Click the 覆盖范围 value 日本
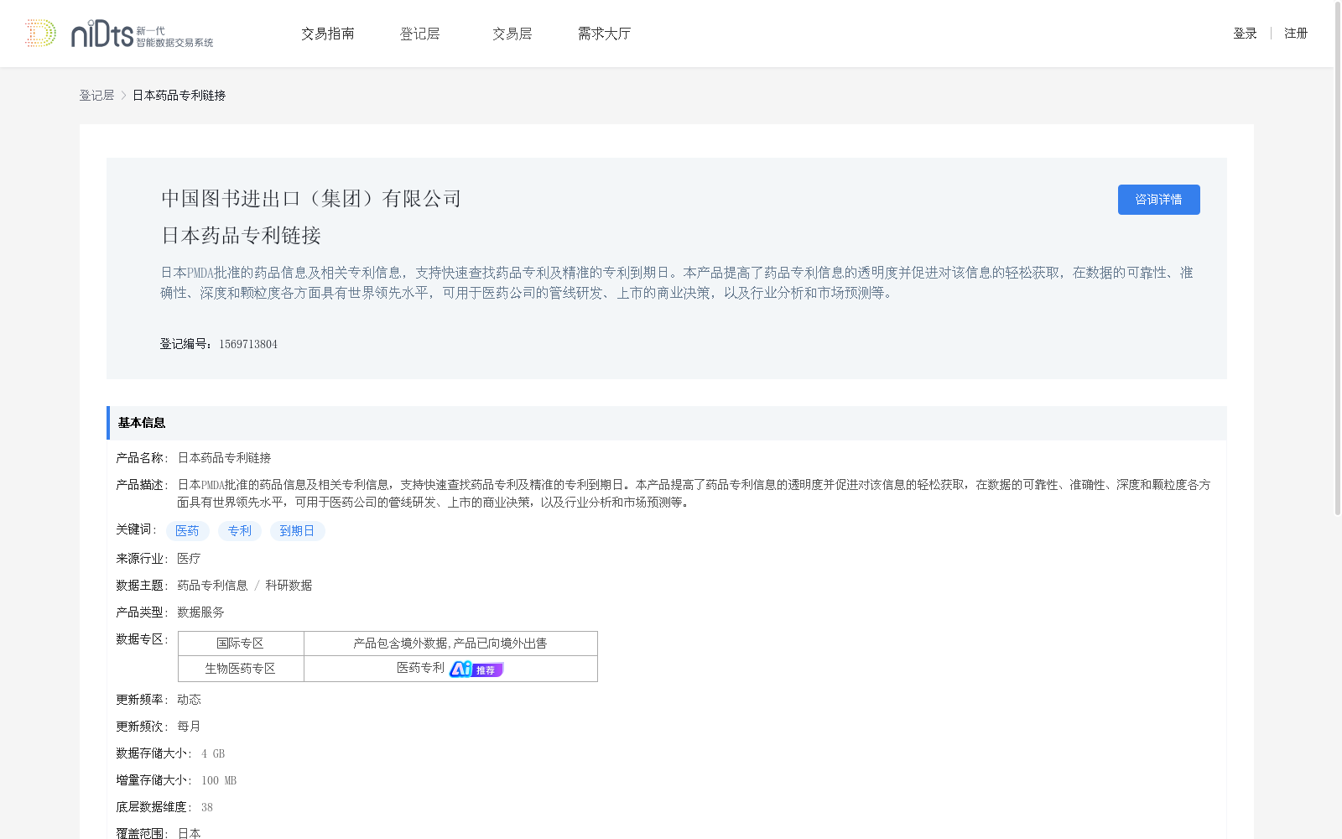 pos(189,833)
